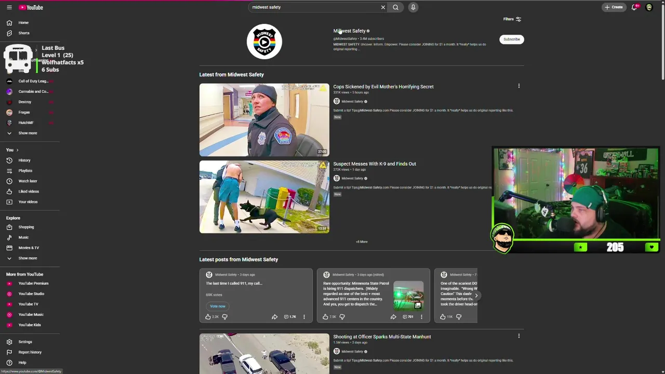Like the 'scariest' post with 11K likes
665x374 pixels.
[x=443, y=317]
